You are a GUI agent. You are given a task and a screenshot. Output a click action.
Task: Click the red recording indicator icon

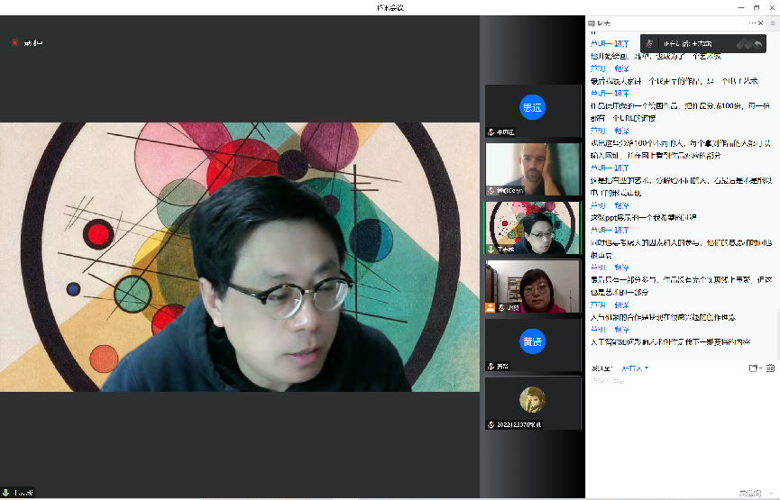(x=14, y=42)
